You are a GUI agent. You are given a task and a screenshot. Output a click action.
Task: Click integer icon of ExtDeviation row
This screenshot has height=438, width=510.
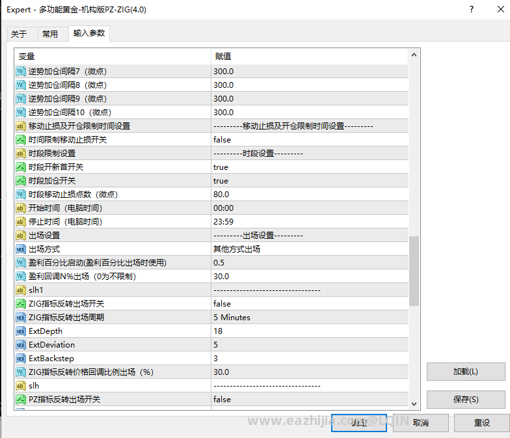click(21, 345)
